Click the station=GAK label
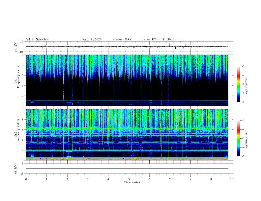Screen dimensions: 261x201 (x=122, y=39)
